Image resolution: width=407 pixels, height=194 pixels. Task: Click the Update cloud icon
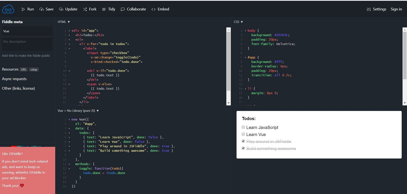[61, 9]
